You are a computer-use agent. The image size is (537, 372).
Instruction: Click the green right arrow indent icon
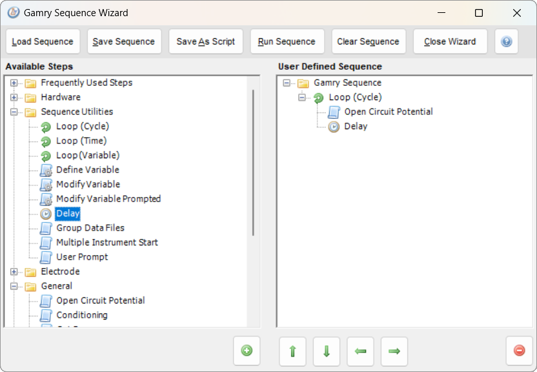pos(394,351)
